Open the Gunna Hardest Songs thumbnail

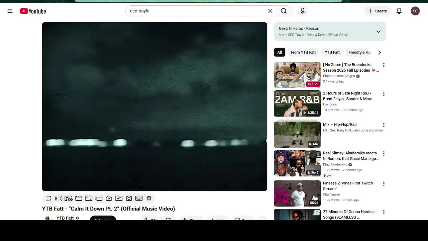click(297, 215)
